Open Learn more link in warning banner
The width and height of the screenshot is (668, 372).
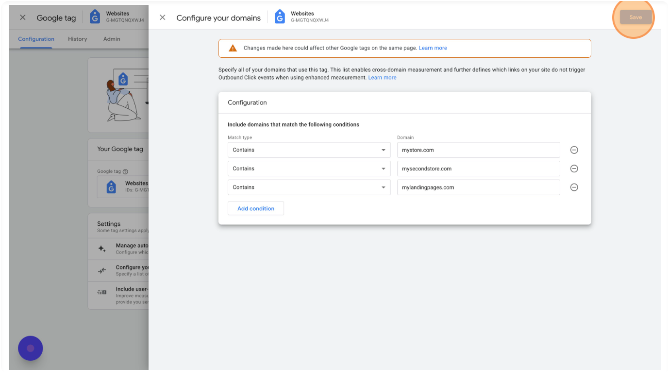tap(433, 48)
